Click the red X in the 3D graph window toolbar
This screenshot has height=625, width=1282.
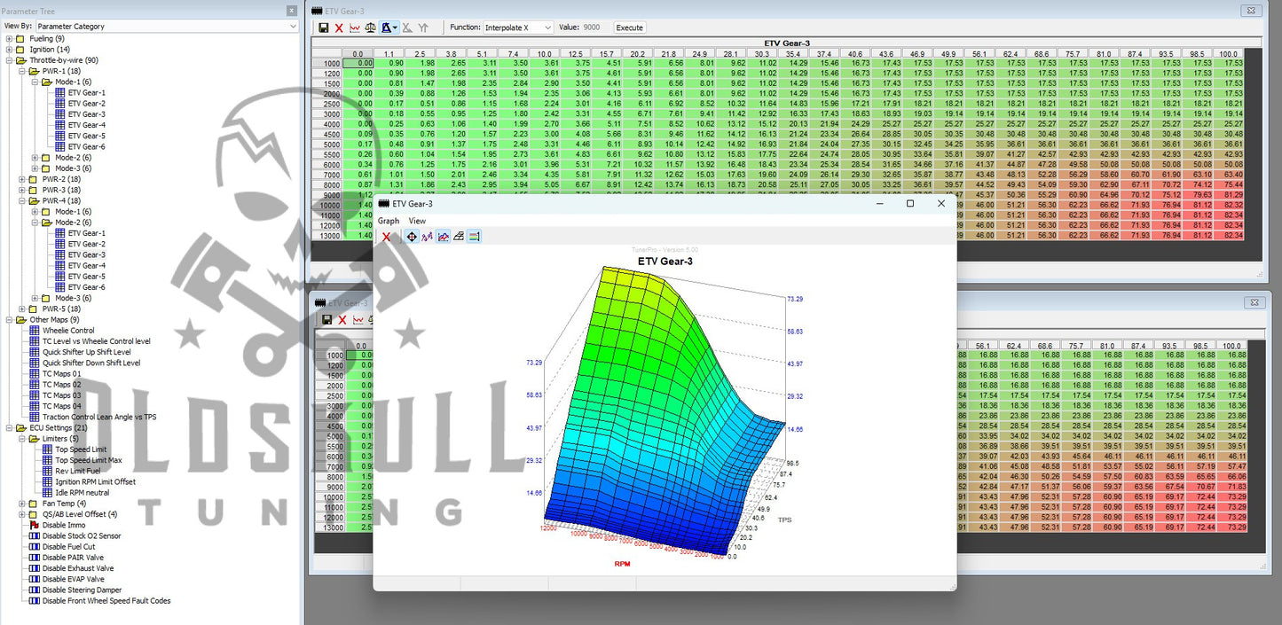pyautogui.click(x=386, y=237)
